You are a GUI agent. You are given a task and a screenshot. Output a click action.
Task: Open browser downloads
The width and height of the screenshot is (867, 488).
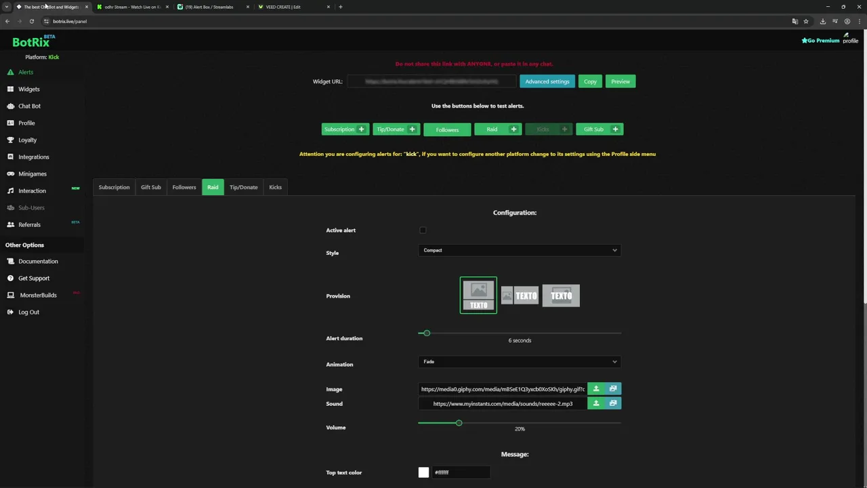coord(822,21)
